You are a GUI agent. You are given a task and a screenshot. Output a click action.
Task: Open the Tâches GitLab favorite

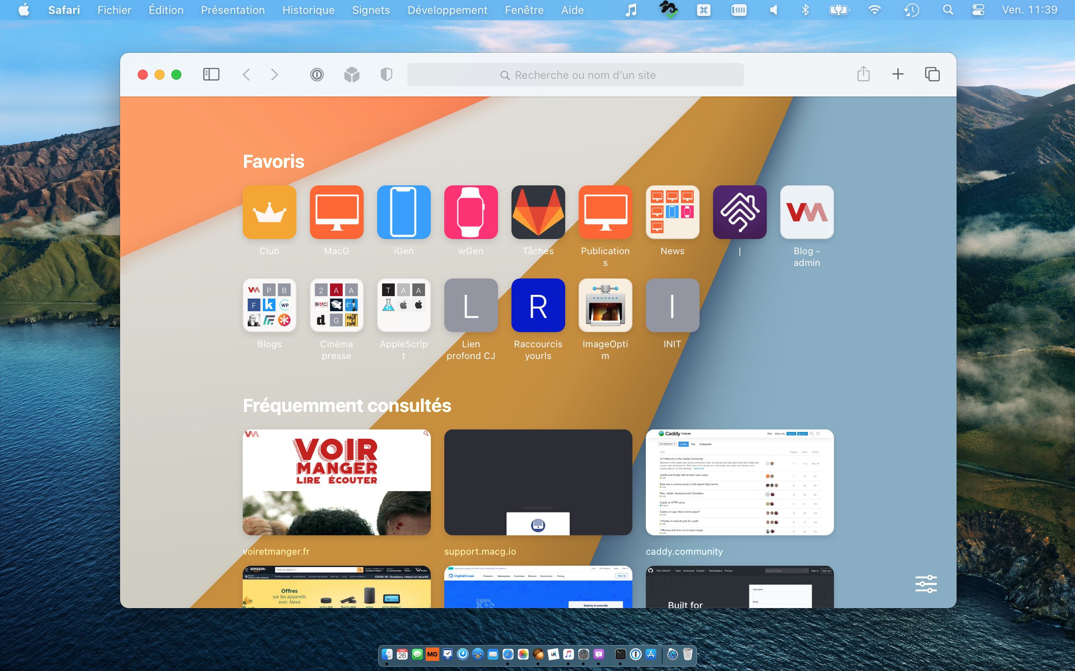click(x=538, y=212)
